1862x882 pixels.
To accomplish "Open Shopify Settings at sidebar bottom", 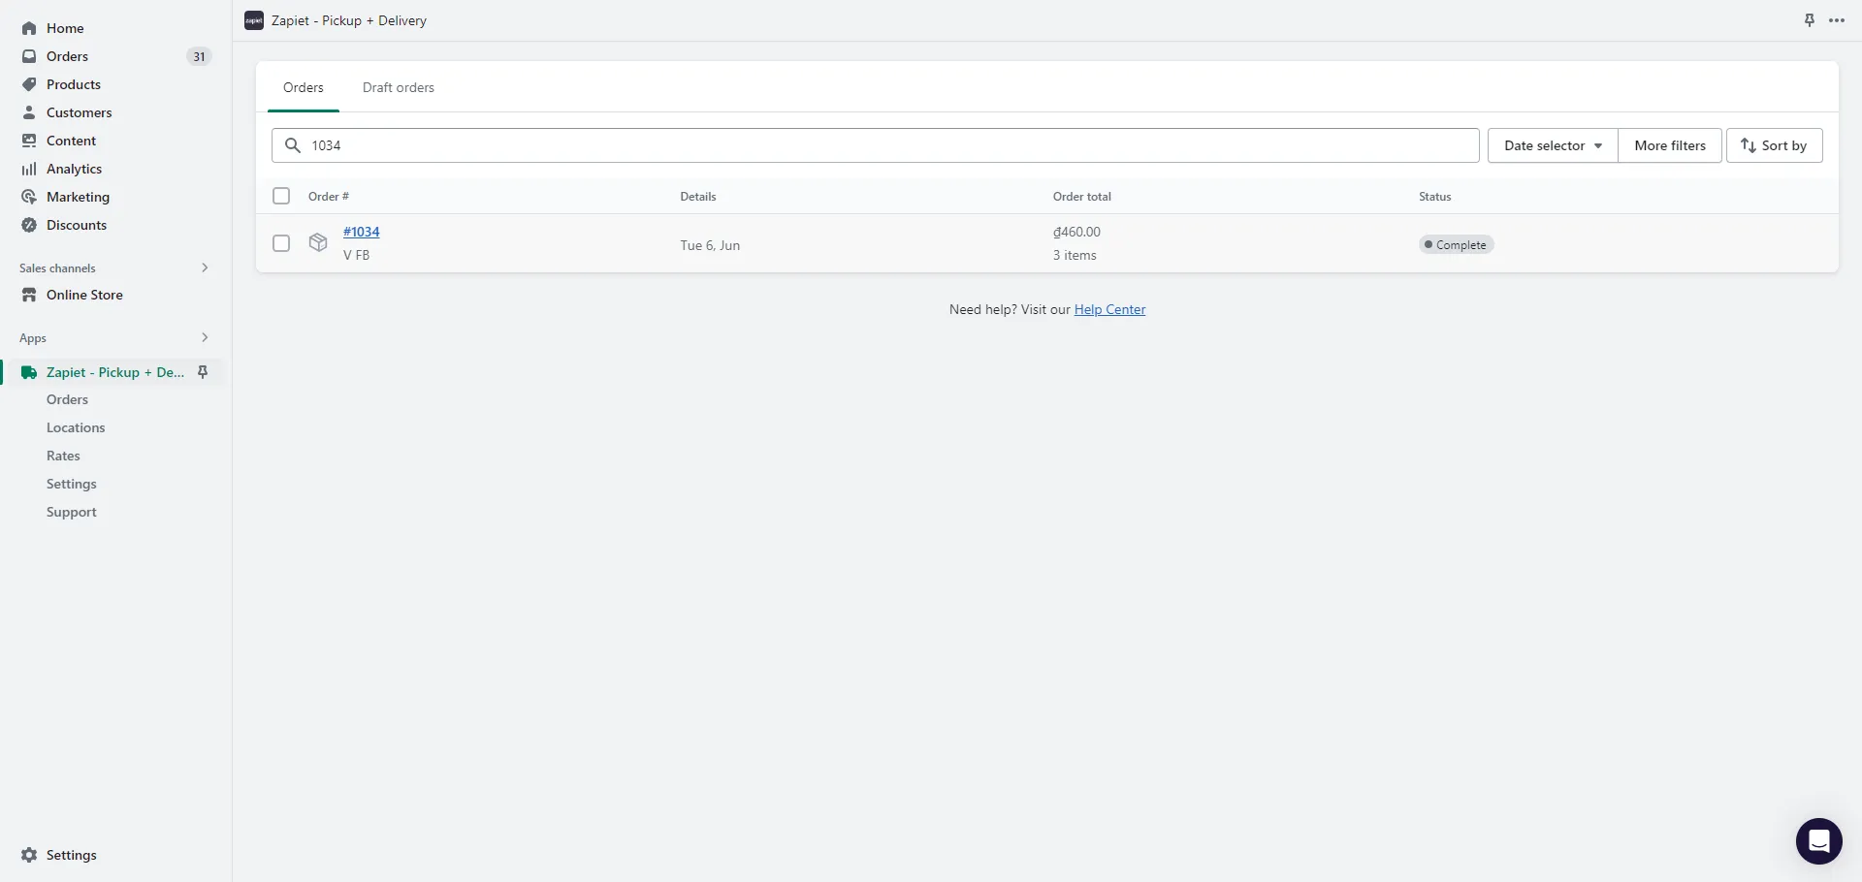I will pos(72,855).
